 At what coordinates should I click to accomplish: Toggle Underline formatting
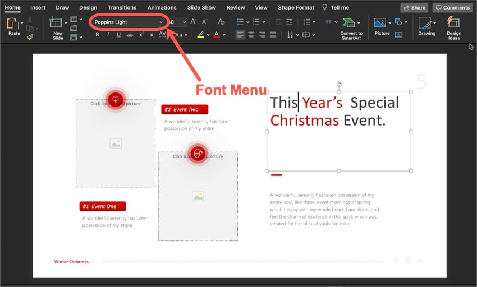[x=118, y=35]
